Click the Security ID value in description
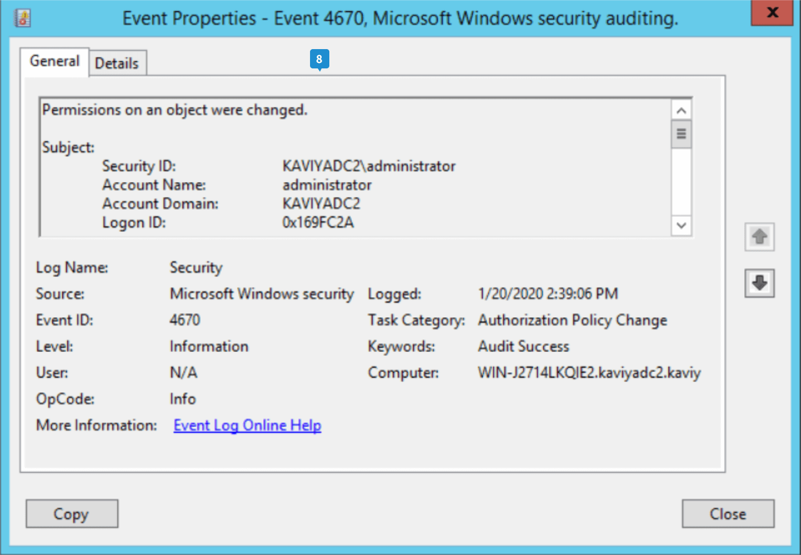Image resolution: width=801 pixels, height=555 pixels. (369, 166)
